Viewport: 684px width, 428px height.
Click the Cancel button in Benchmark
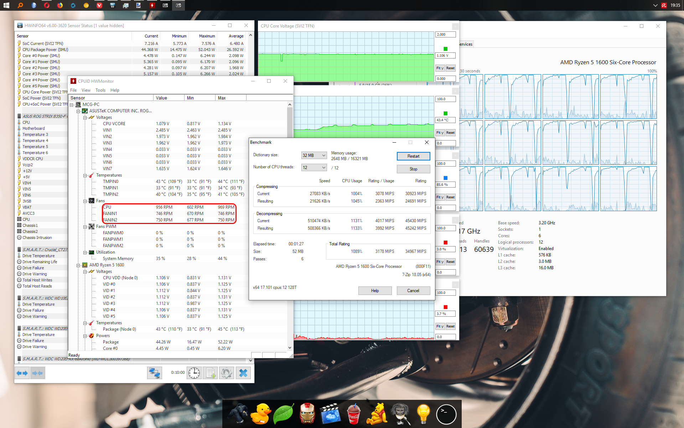pos(413,291)
